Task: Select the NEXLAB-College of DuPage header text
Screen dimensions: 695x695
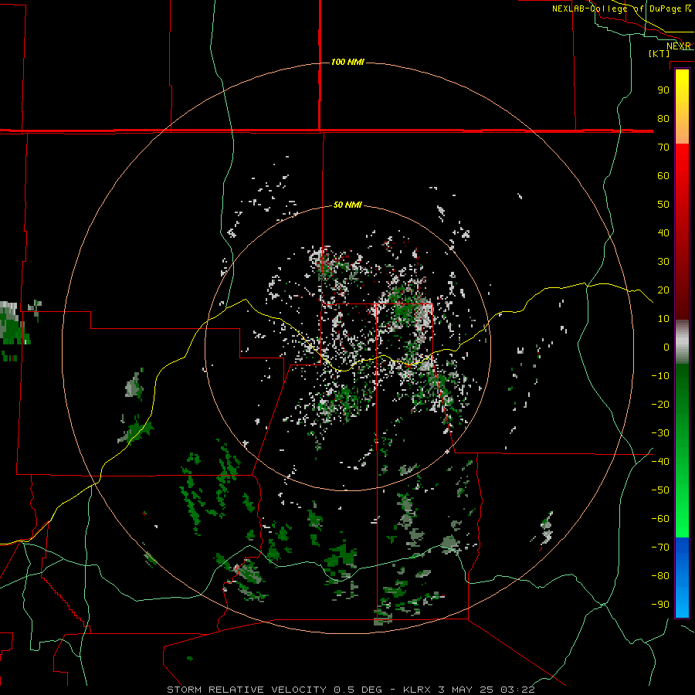Action: pos(621,8)
